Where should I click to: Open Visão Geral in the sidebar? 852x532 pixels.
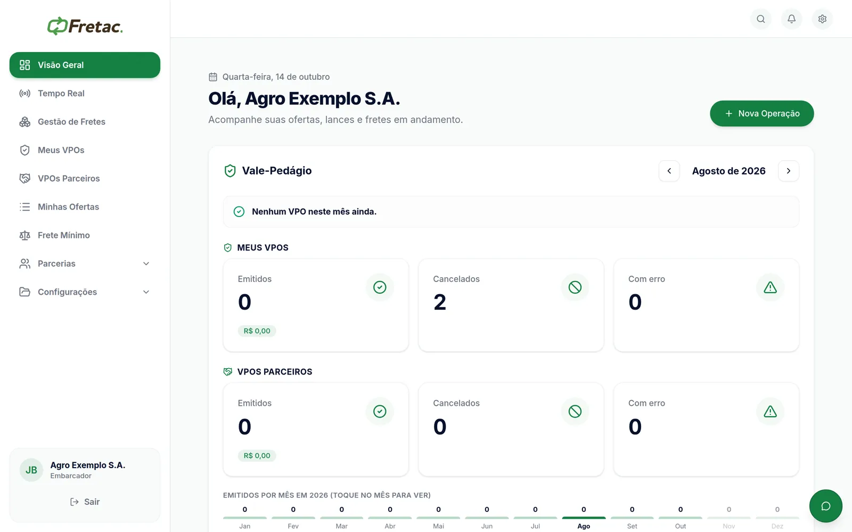tap(85, 65)
